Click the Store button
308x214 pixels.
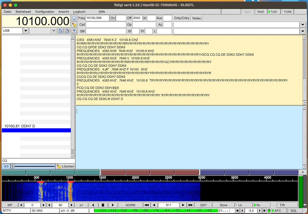point(223,205)
